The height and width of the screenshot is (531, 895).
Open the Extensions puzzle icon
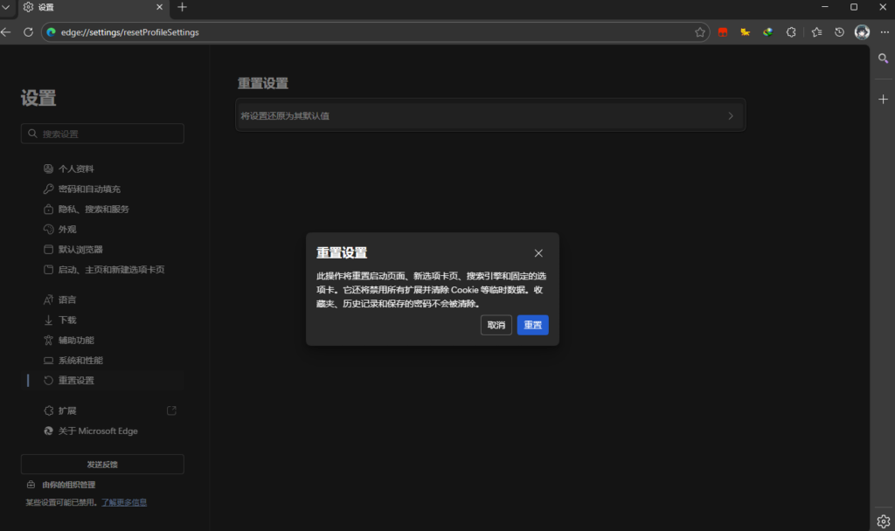[791, 31]
